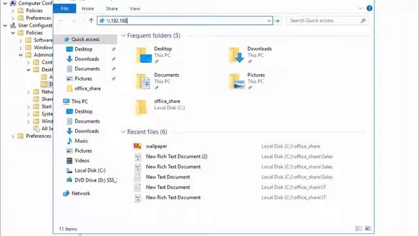The height and width of the screenshot is (236, 419).
Task: Click into the address bar path field
Action: pyautogui.click(x=185, y=20)
